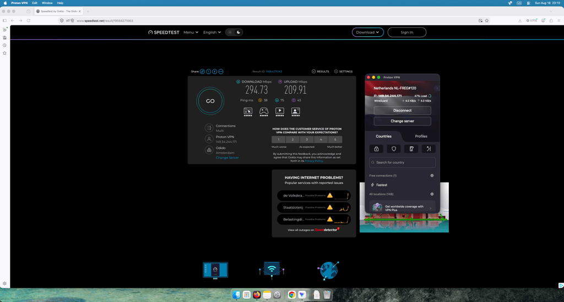Open the VPN Plus upgrade banner
564x302 pixels.
[x=402, y=207]
